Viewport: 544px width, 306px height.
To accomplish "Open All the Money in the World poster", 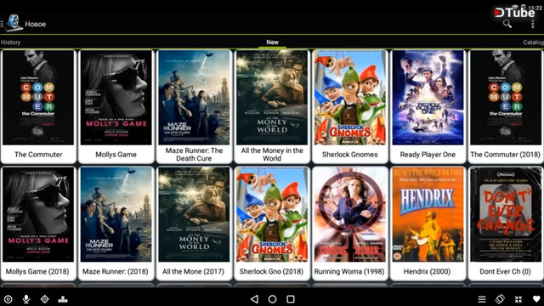I will click(x=272, y=98).
